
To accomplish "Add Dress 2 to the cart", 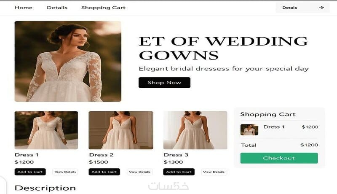I will click(104, 172).
